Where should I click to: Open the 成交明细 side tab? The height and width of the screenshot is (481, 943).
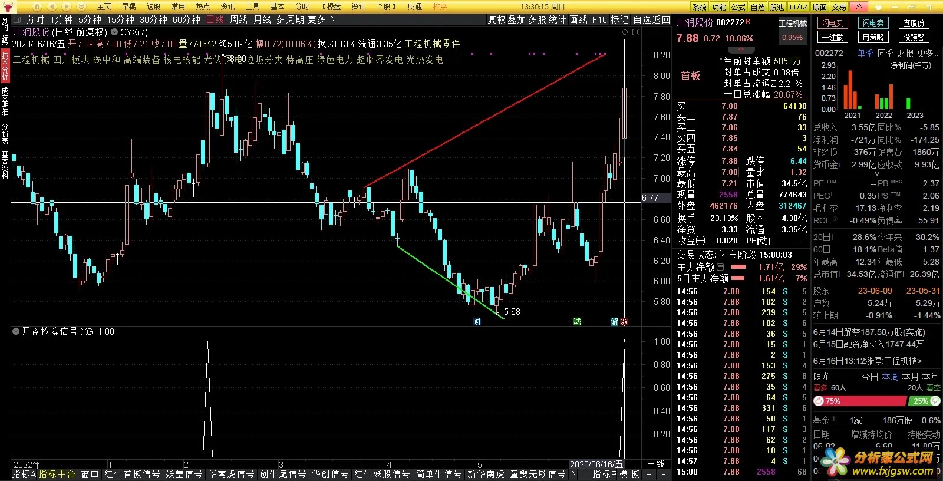[x=5, y=101]
